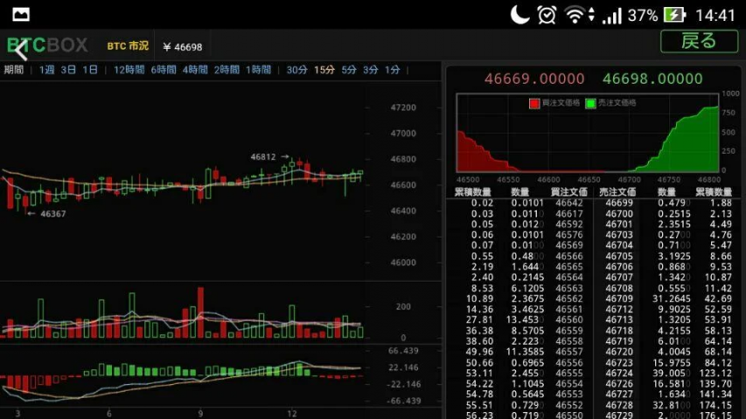Switch chart to 12時間 interval

(129, 70)
